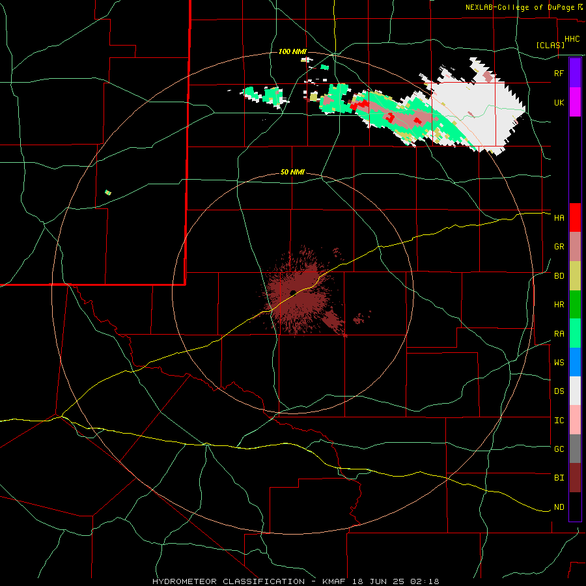Viewport: 586px width, 586px height.
Task: Click the HA red legend swatch
Action: coord(575,217)
